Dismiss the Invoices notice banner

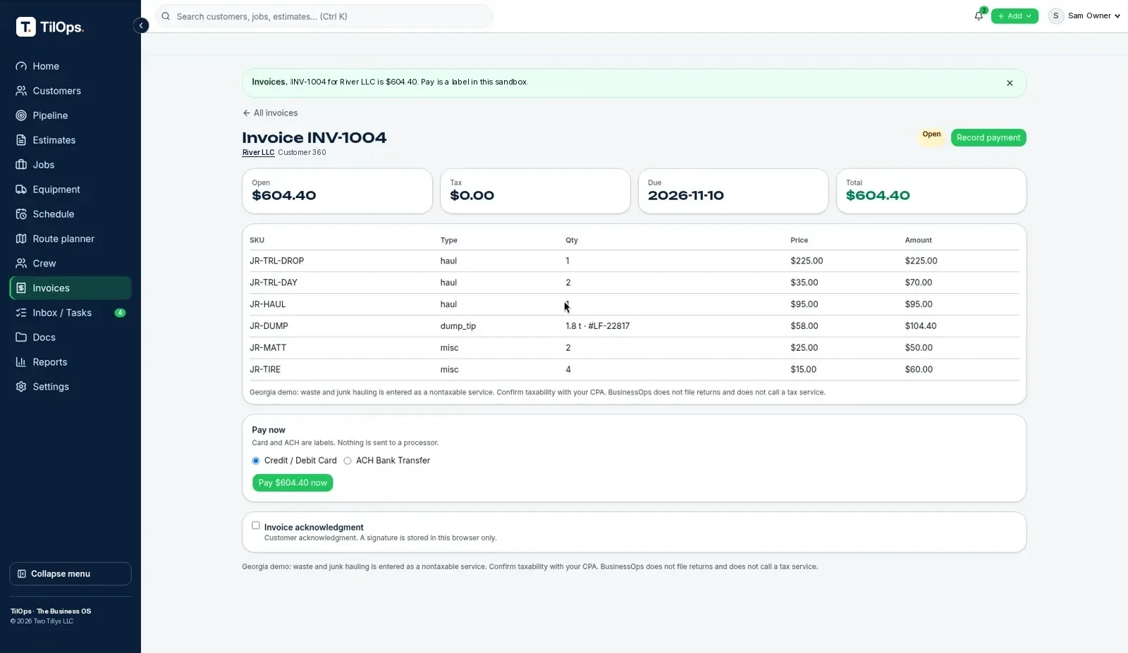coord(1010,83)
